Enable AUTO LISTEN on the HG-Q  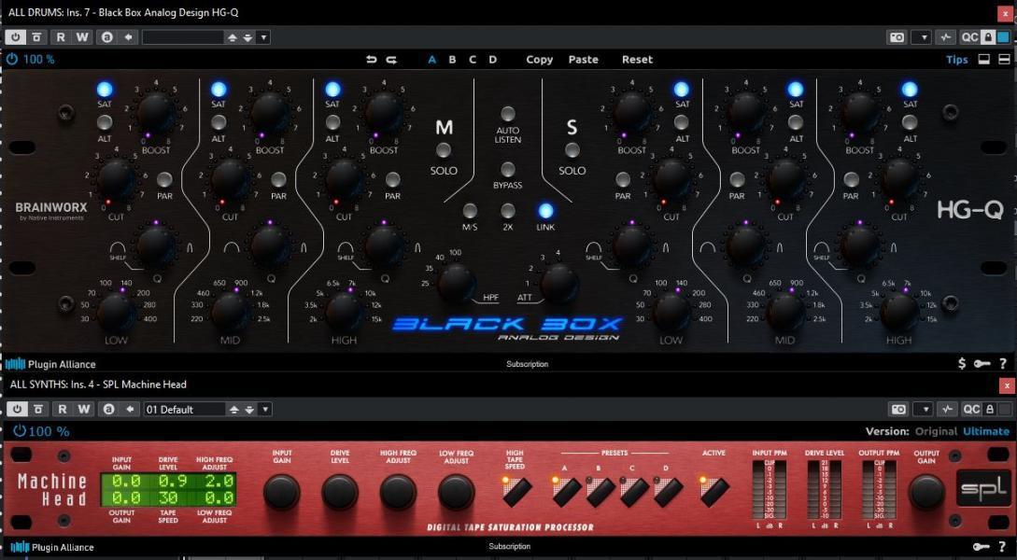508,114
